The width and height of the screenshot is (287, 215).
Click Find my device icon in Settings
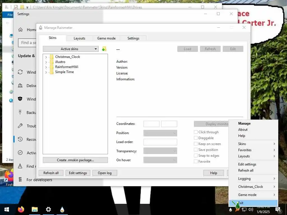(x=20, y=166)
